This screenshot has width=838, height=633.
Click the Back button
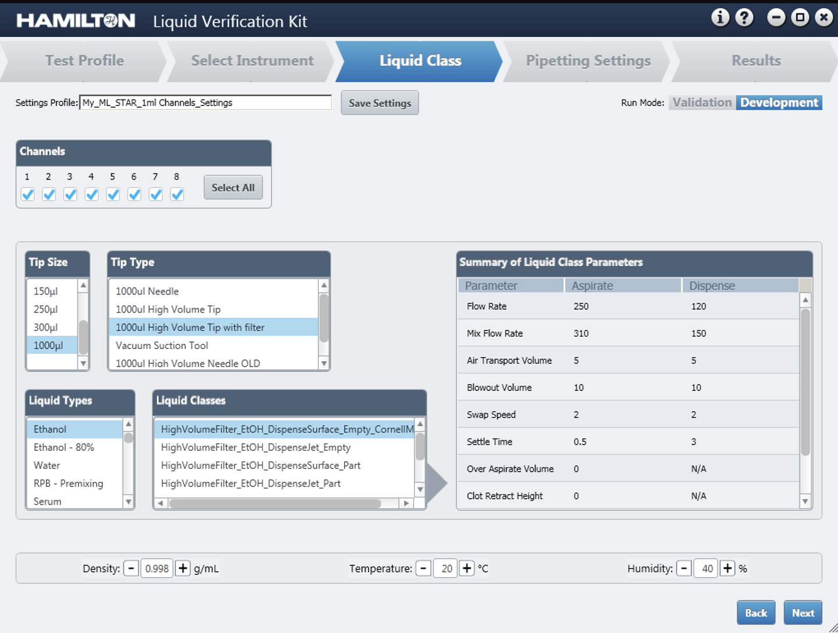pyautogui.click(x=756, y=613)
